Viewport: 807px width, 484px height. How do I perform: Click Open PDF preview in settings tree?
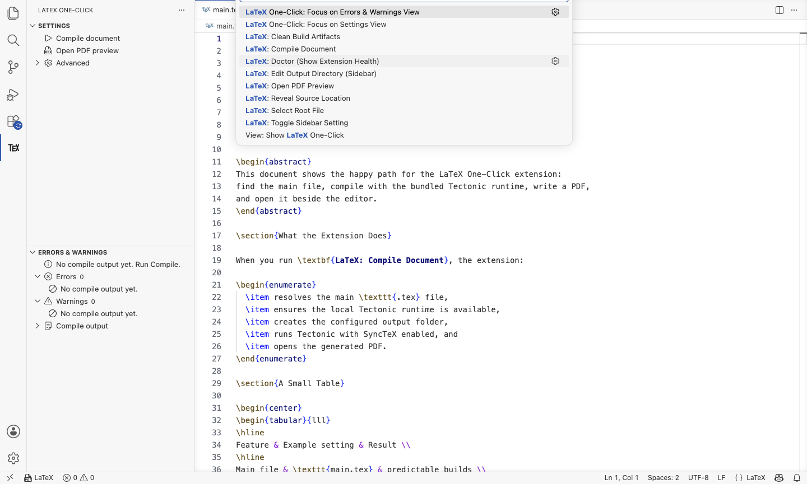[x=87, y=50]
